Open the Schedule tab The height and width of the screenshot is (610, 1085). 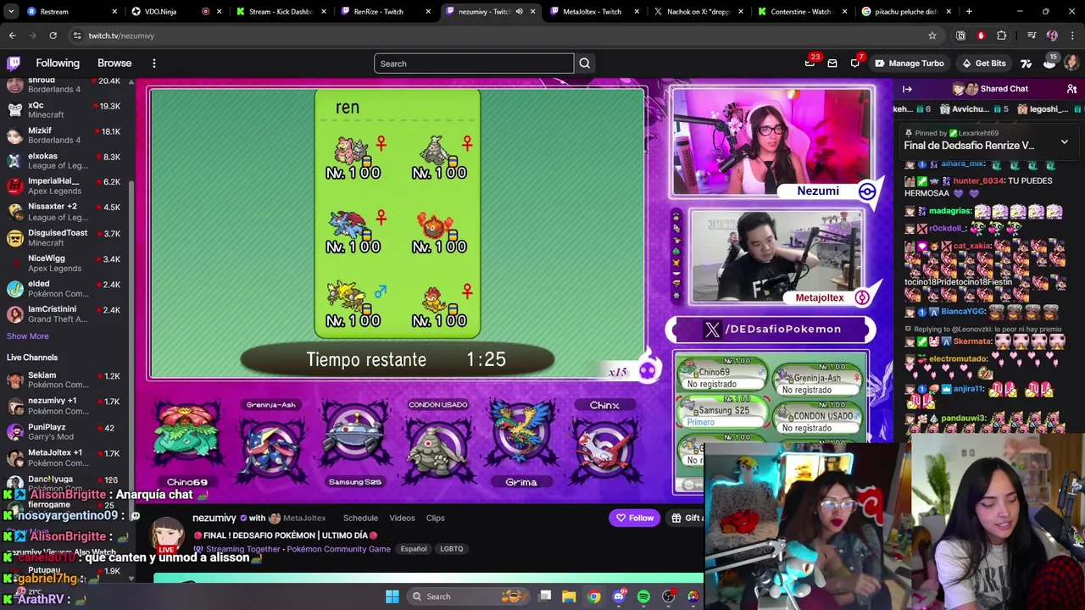[x=360, y=518]
